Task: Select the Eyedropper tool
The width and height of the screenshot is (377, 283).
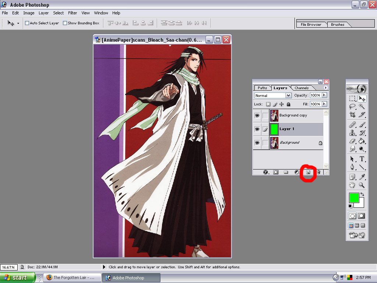Action: coord(362,177)
